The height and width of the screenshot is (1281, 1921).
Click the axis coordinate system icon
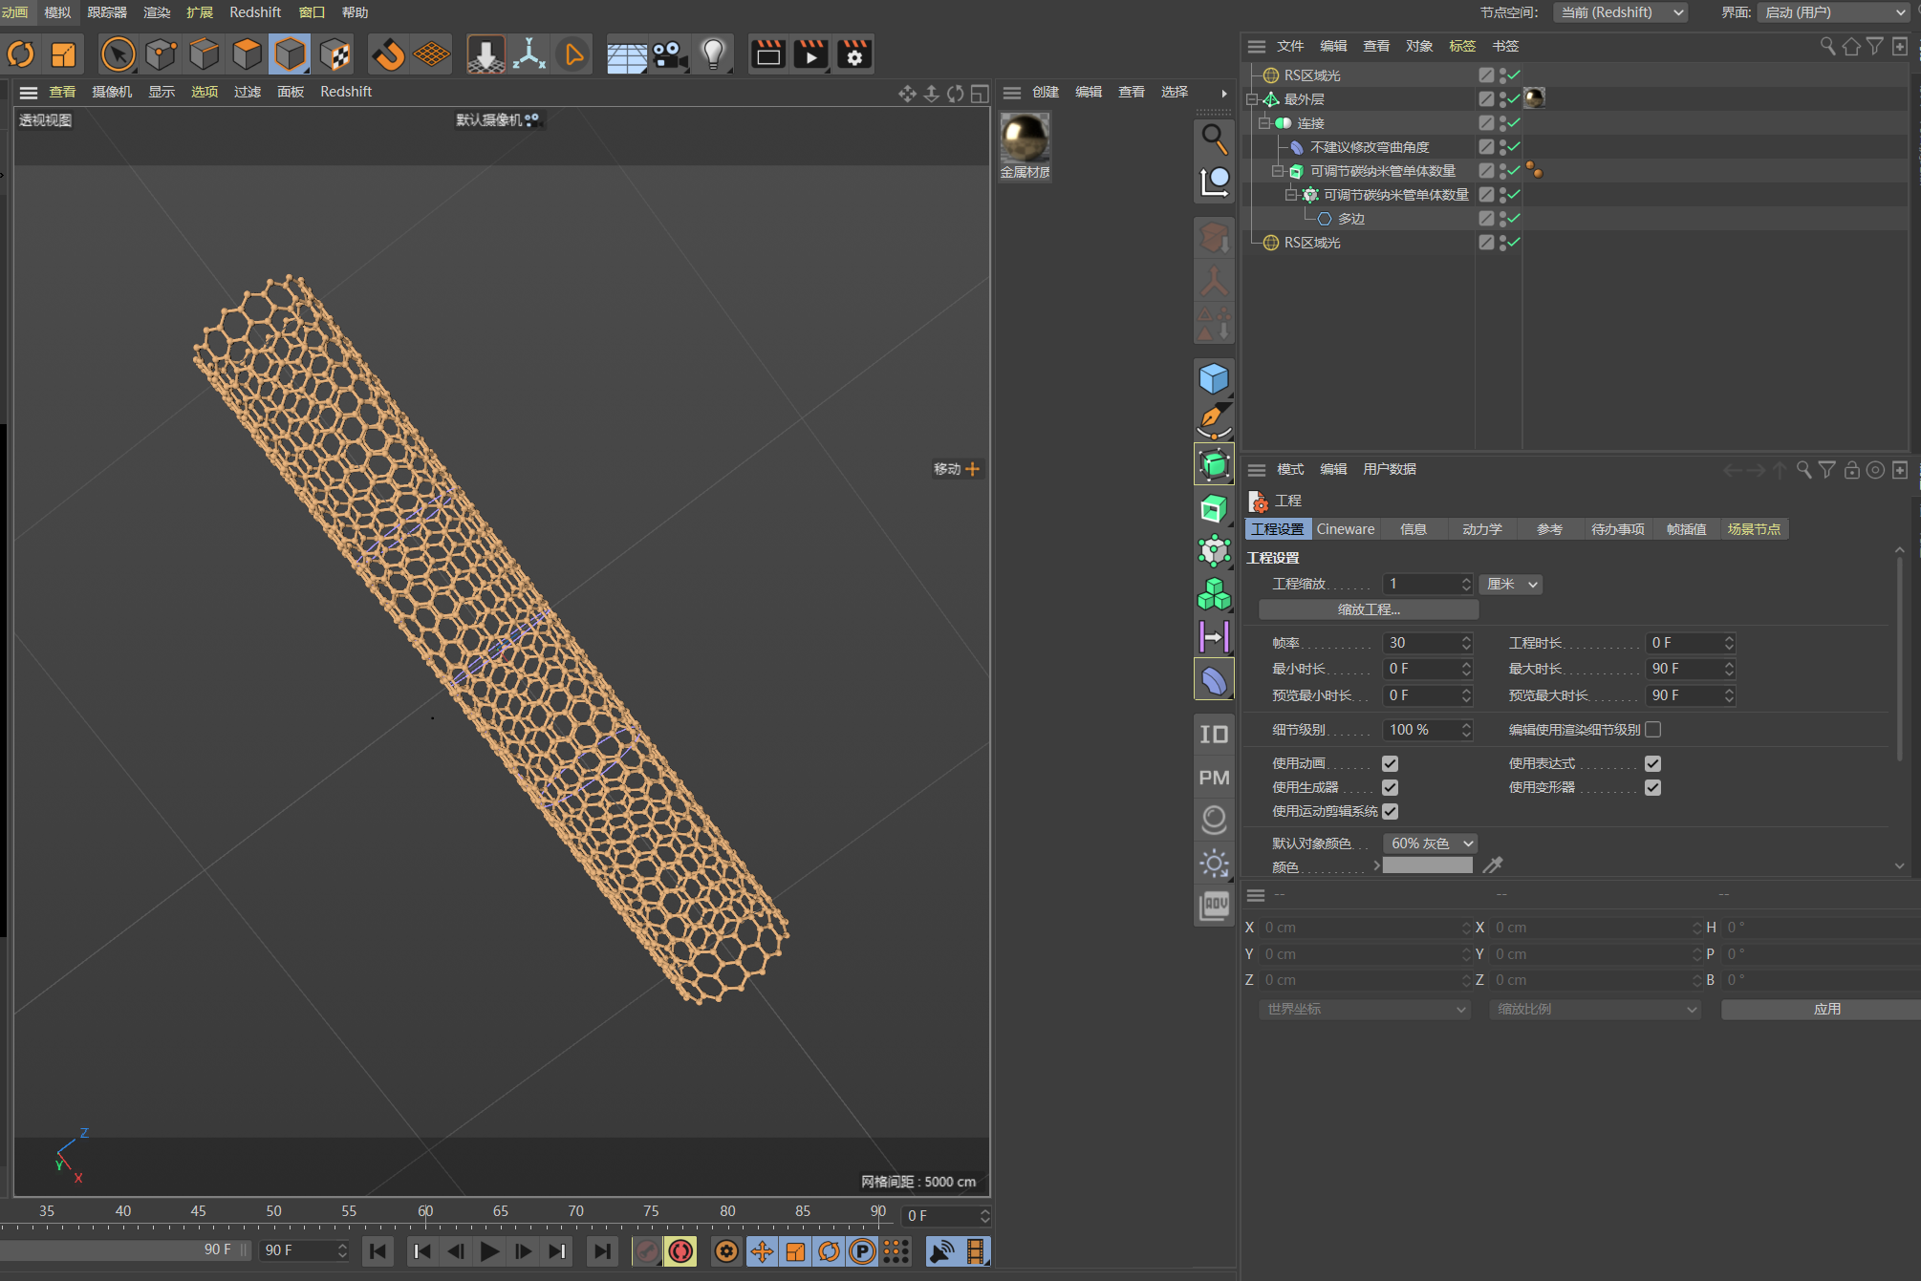click(529, 54)
